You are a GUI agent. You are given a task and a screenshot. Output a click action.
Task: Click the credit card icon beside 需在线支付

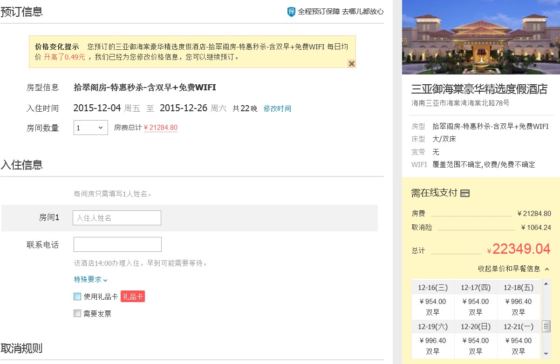pos(464,193)
